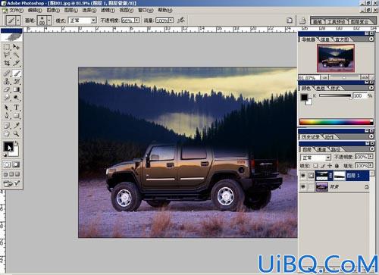379x275 pixels.
Task: Hide layer 1 using eye icon
Action: click(x=303, y=175)
